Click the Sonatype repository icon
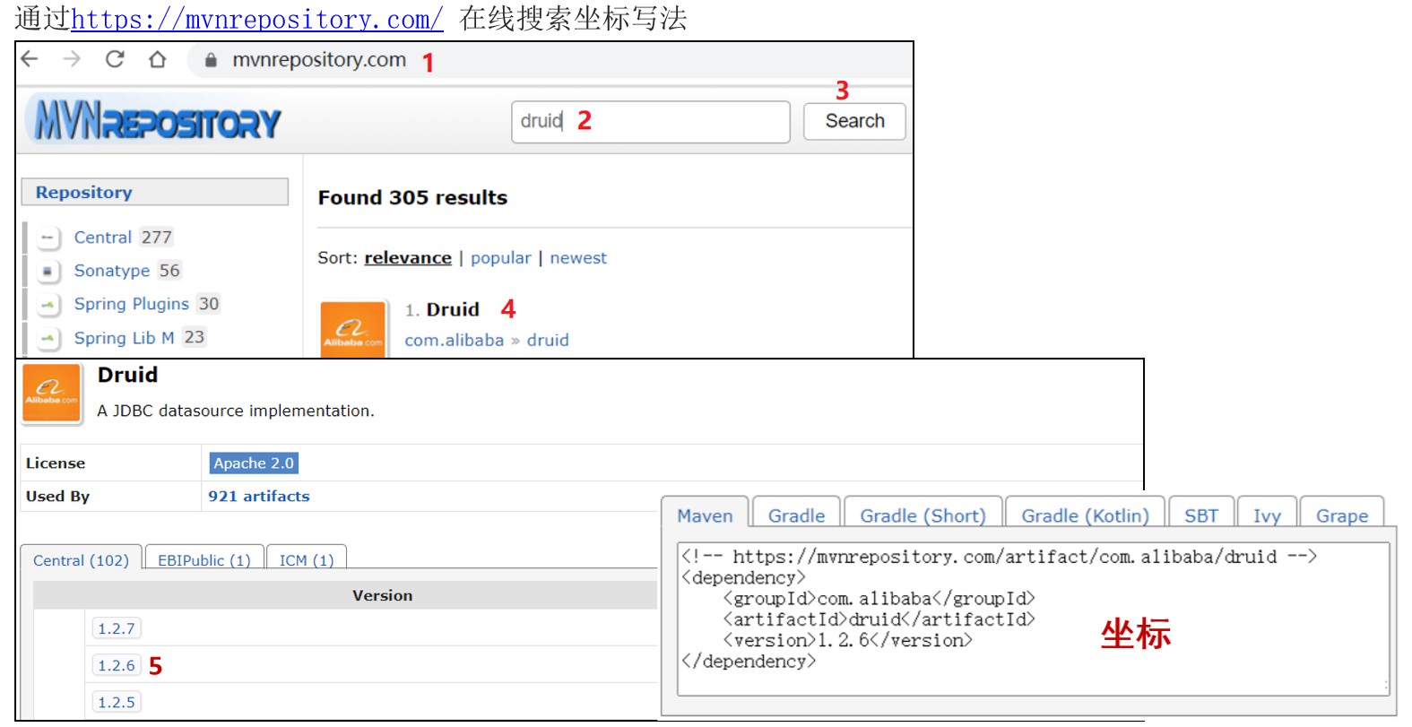 48,271
